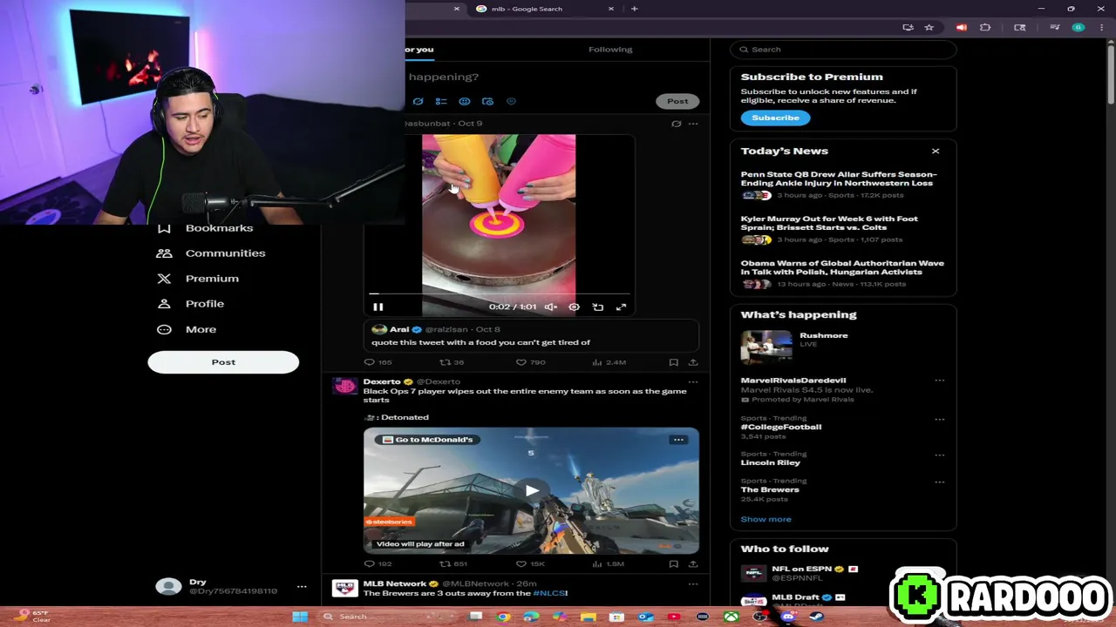Open the #NLCS hashtag link
The height and width of the screenshot is (627, 1116).
point(549,593)
